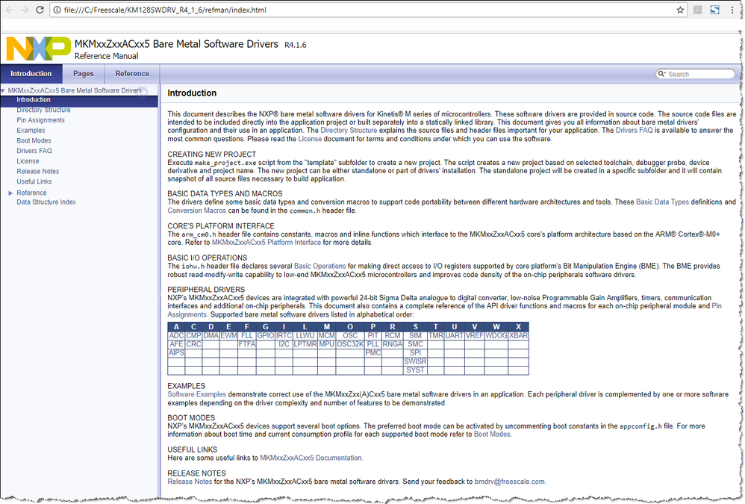
Task: Open the Chrome three-dot menu
Action: pos(732,10)
